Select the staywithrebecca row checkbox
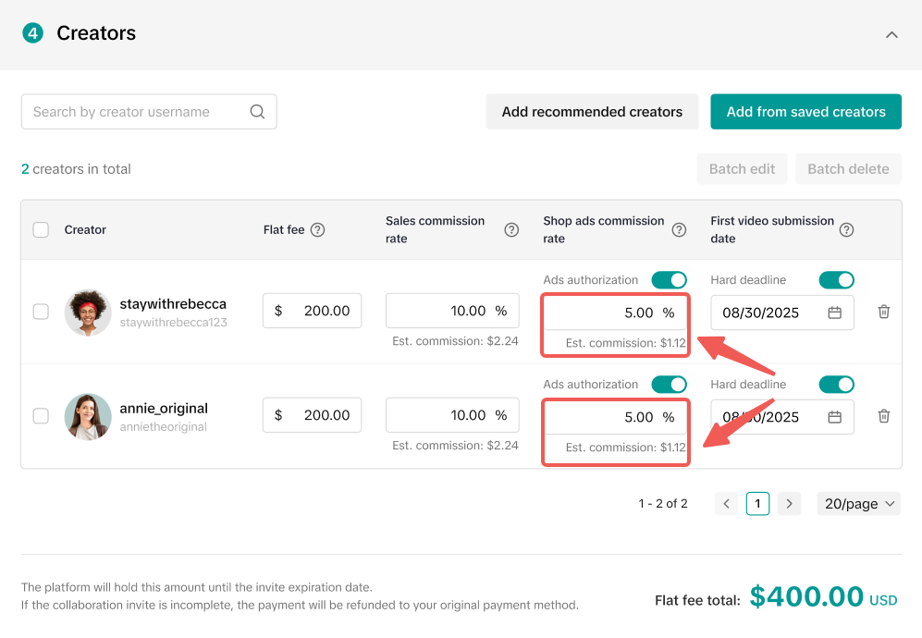Image resolution: width=922 pixels, height=638 pixels. click(x=41, y=312)
